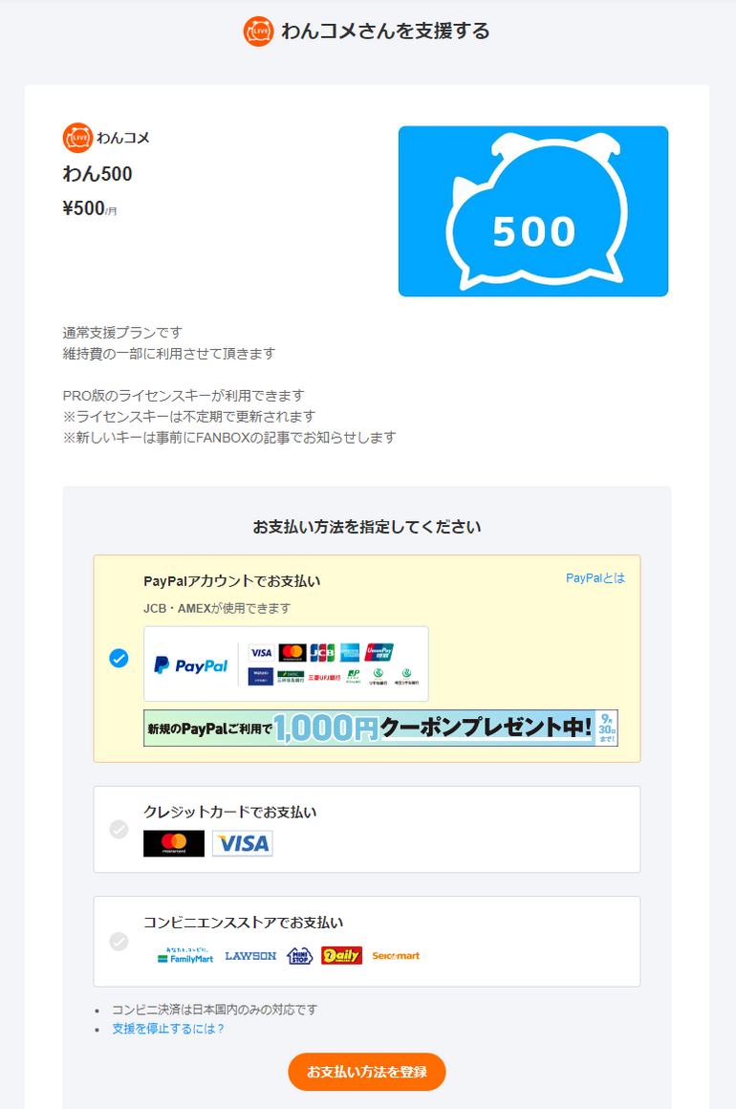Click the large VISA card logo
The image size is (736, 1109).
pos(243,843)
